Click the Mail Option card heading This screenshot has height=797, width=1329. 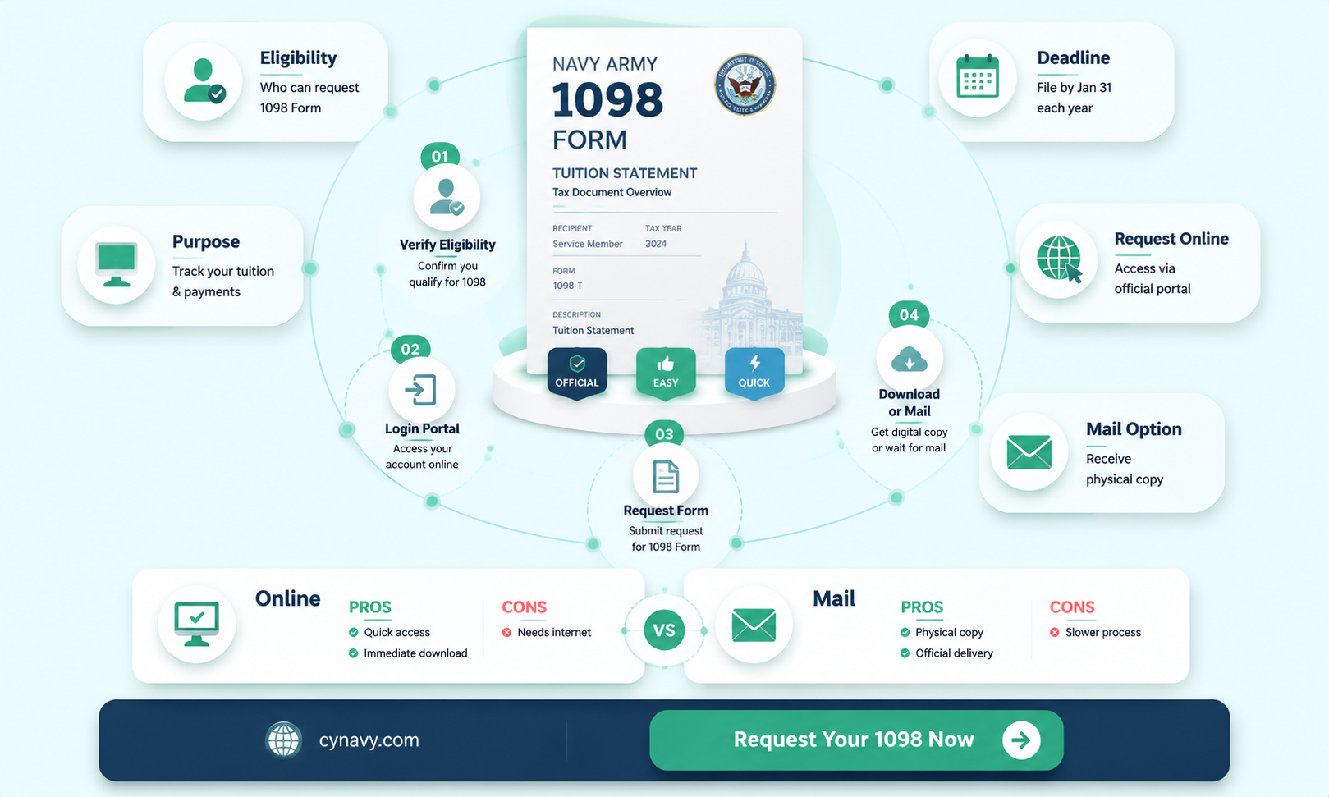(1134, 429)
